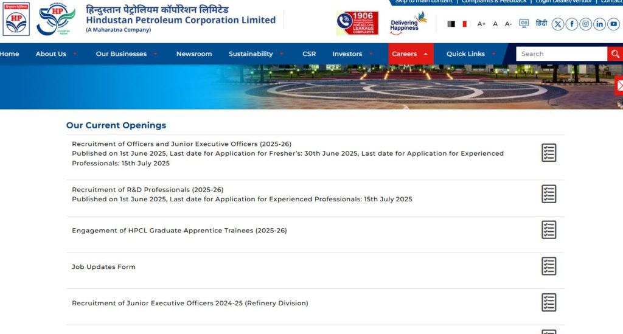Expand the Investors dropdown arrow
This screenshot has height=334, width=623.
click(371, 54)
